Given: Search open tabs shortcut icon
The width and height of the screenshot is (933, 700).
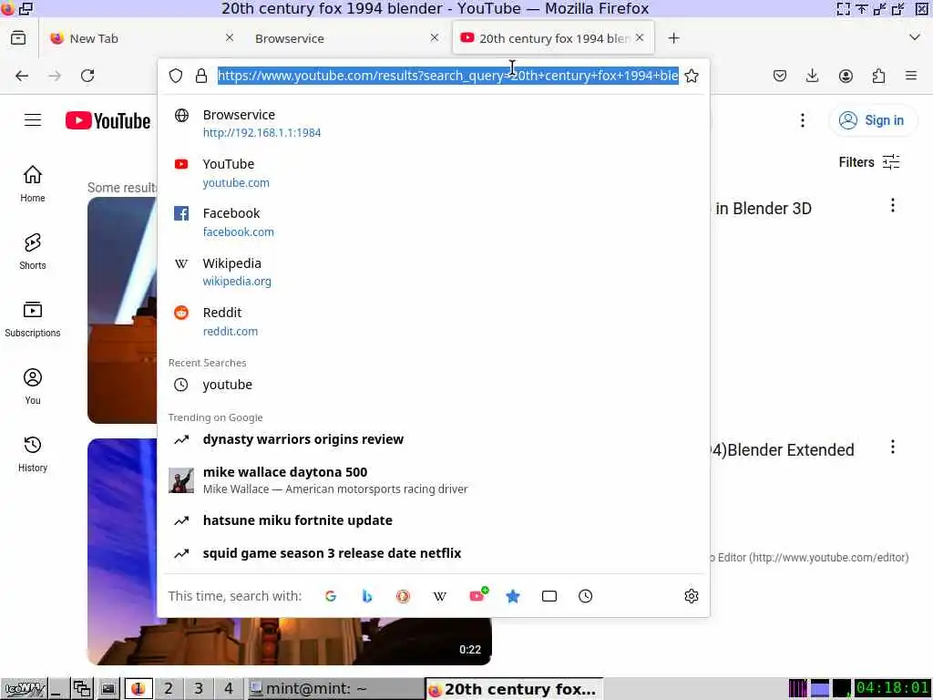Looking at the screenshot, I should click(549, 596).
